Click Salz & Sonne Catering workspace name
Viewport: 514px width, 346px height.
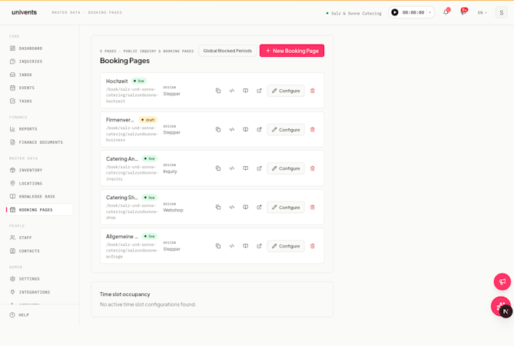356,13
